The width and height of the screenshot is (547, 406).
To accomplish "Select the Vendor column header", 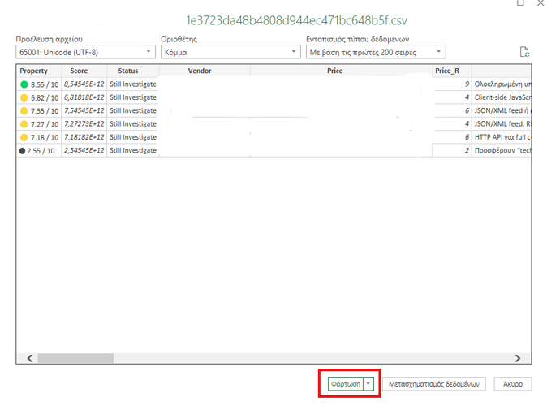I will point(200,71).
